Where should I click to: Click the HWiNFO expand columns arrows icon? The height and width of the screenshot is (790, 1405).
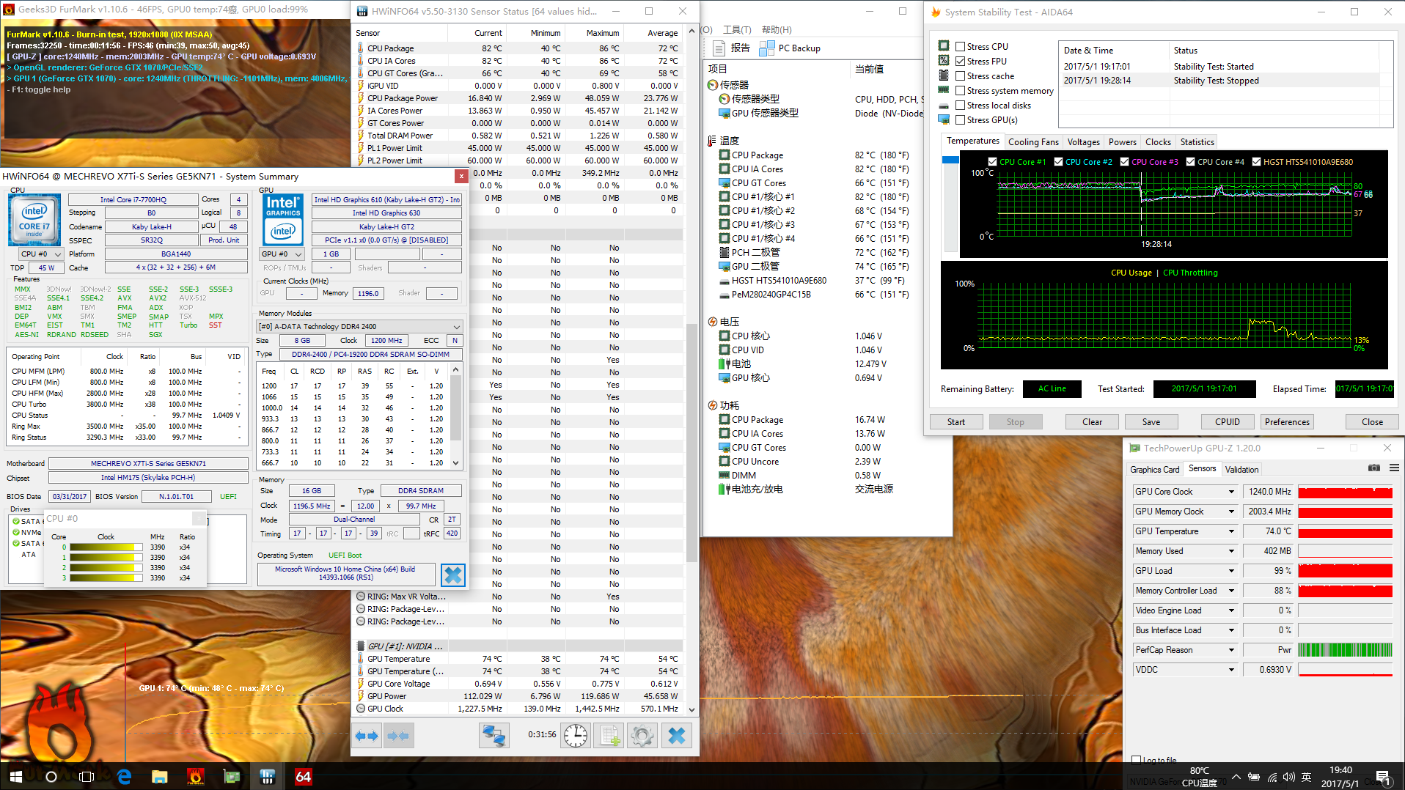pos(367,736)
